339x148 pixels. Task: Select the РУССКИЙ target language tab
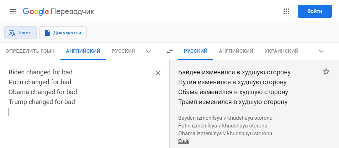pos(196,51)
